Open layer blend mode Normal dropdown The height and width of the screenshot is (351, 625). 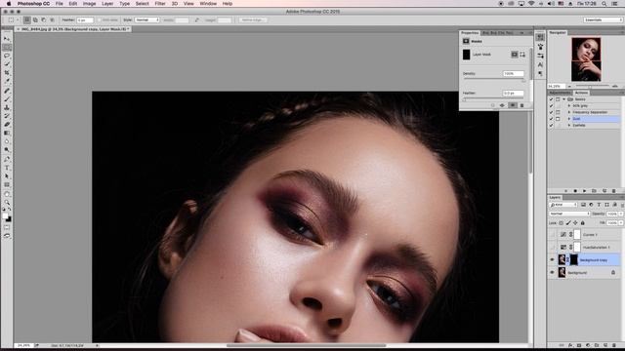click(569, 214)
